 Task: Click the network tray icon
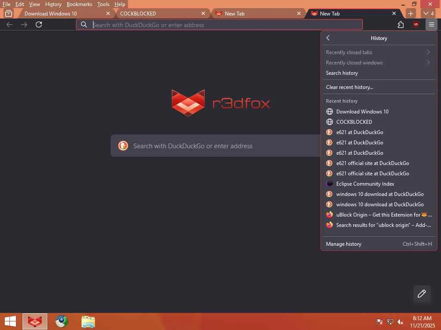390,322
